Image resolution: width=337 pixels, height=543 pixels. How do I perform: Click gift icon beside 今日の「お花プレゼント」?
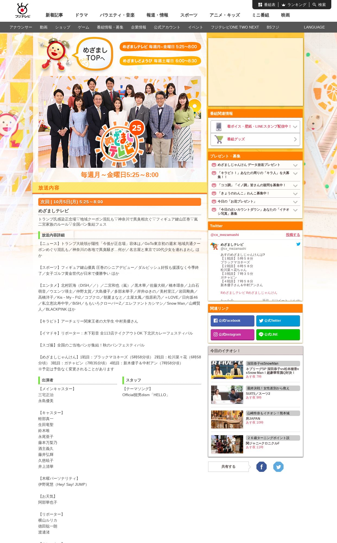[214, 201]
